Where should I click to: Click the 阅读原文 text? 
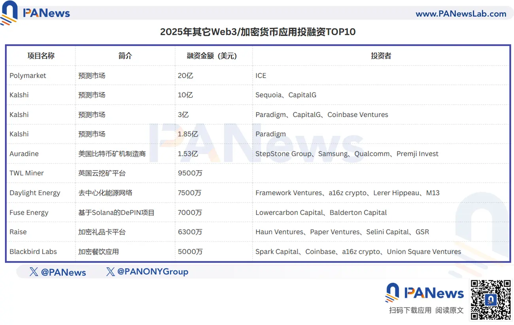[450, 310]
